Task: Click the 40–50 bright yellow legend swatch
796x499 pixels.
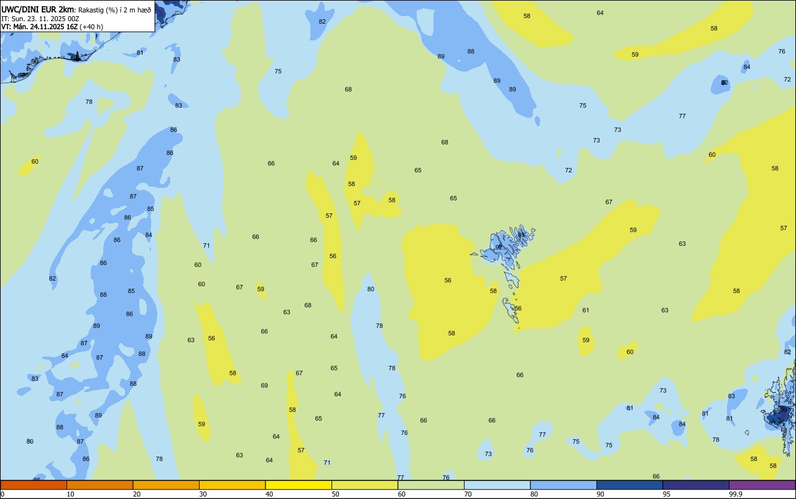Action: click(x=298, y=485)
